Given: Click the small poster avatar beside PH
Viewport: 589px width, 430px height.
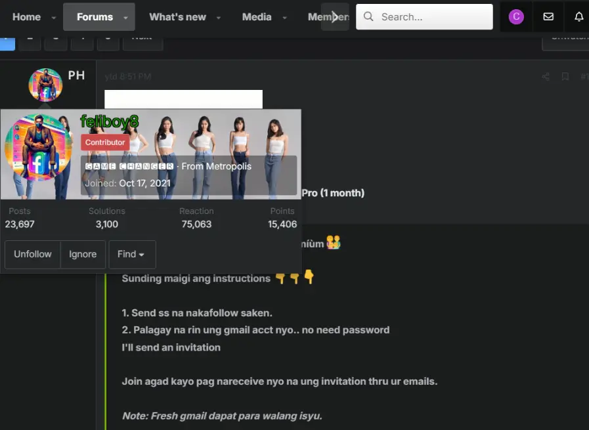Looking at the screenshot, I should pyautogui.click(x=45, y=85).
